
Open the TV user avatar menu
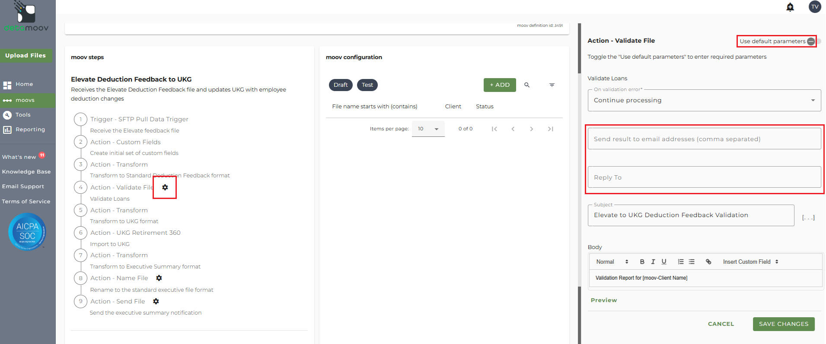click(815, 7)
